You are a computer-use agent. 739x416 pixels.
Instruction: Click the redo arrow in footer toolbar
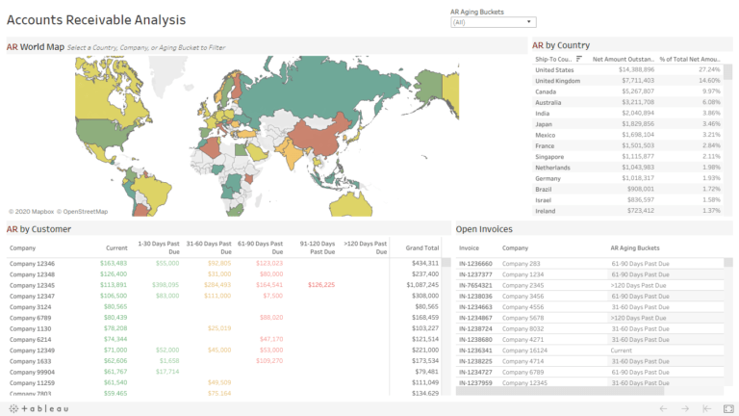[x=685, y=408]
